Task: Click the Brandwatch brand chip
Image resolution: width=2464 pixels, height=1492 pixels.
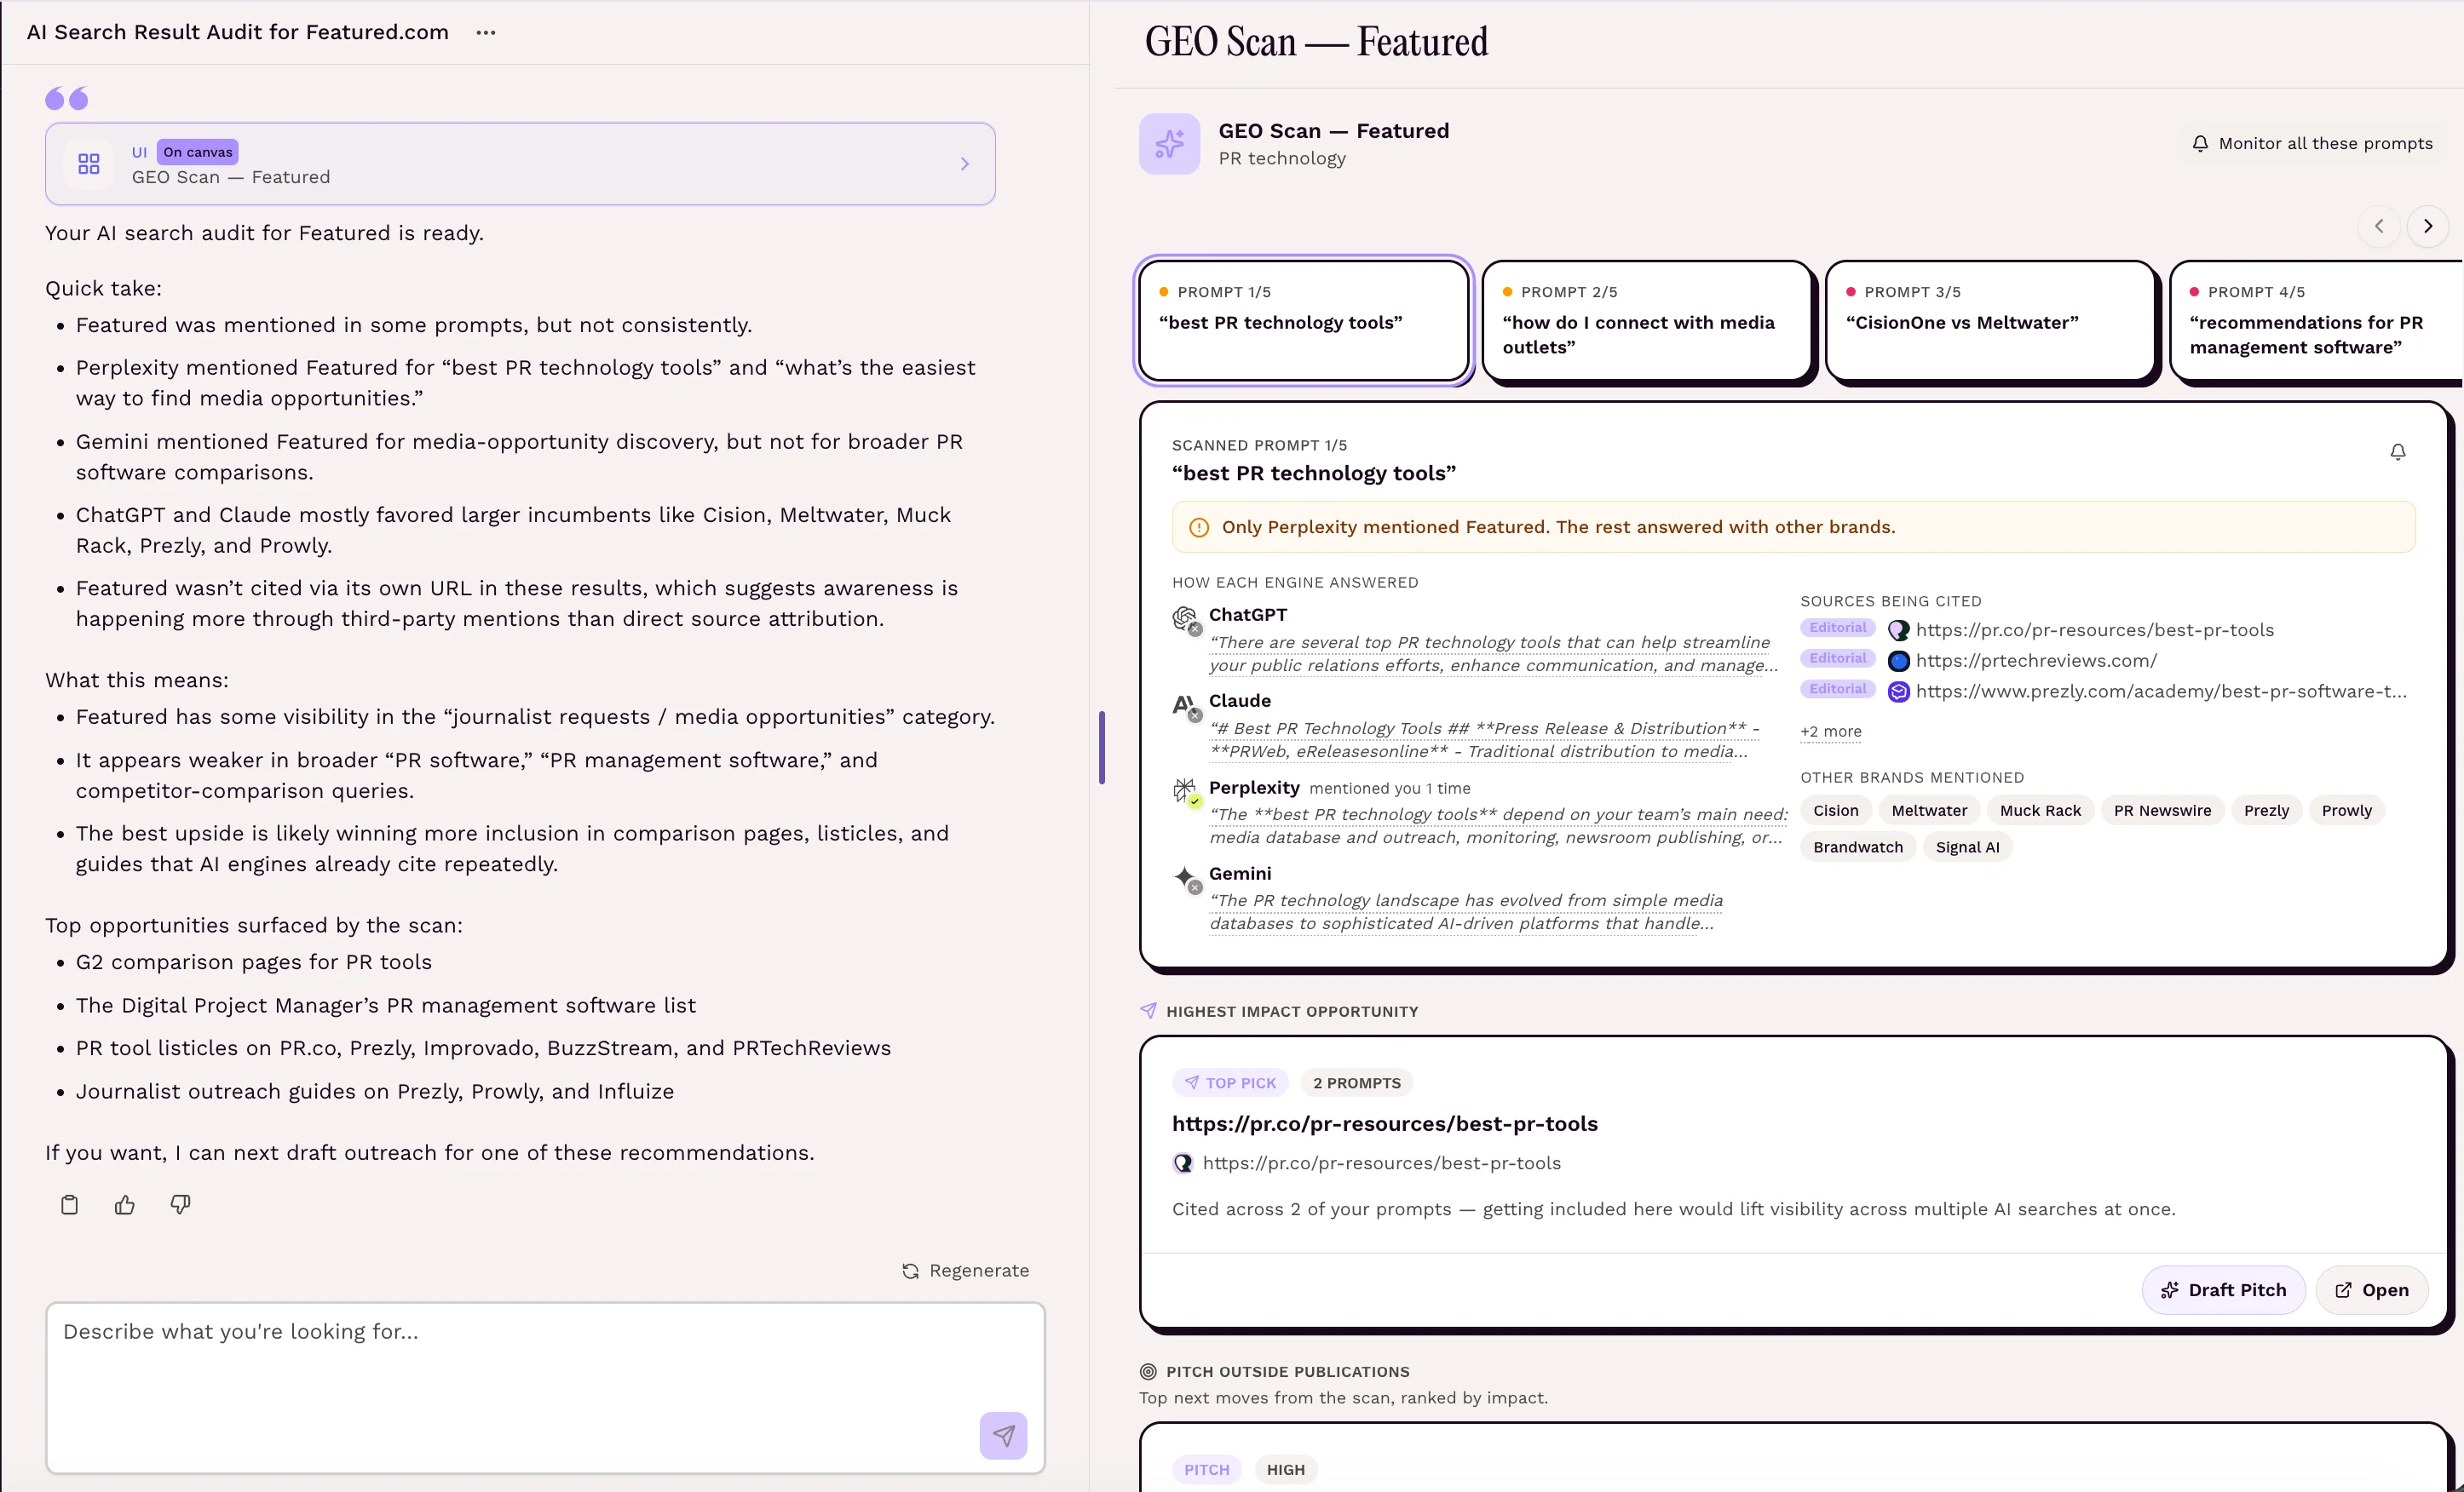Action: (x=1857, y=847)
